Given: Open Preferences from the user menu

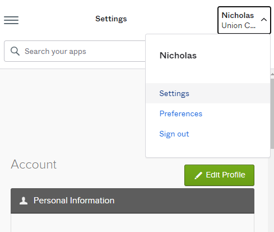Looking at the screenshot, I should 181,113.
